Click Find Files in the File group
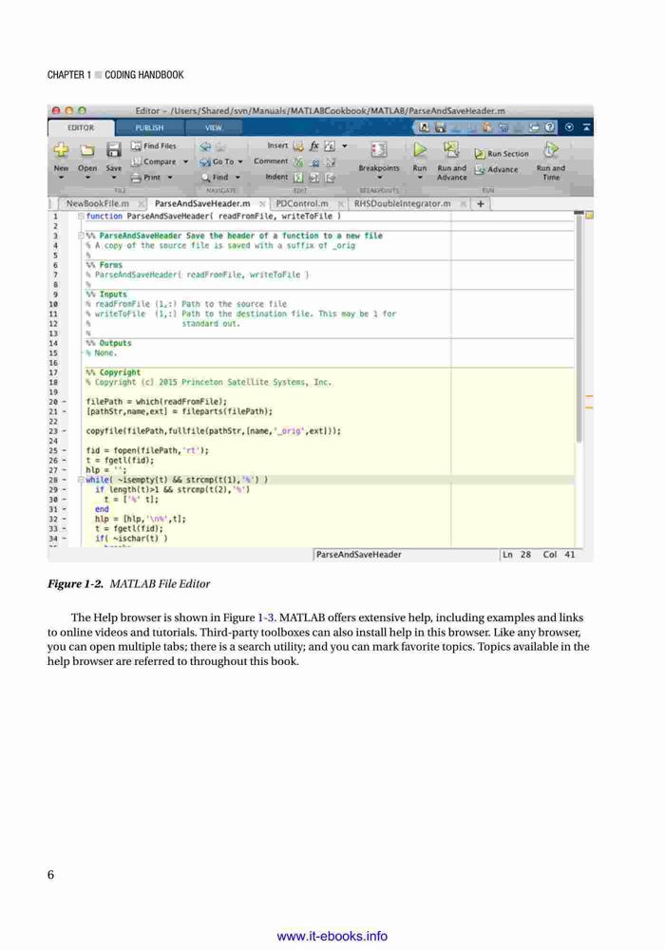This screenshot has height=950, width=665. click(154, 146)
